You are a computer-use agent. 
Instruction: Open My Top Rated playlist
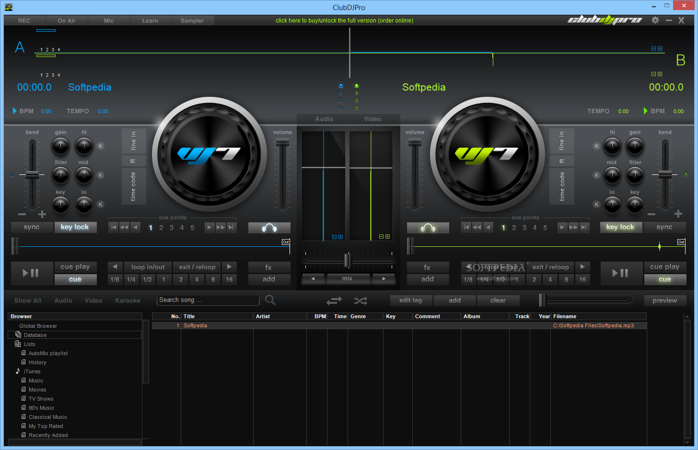(46, 426)
